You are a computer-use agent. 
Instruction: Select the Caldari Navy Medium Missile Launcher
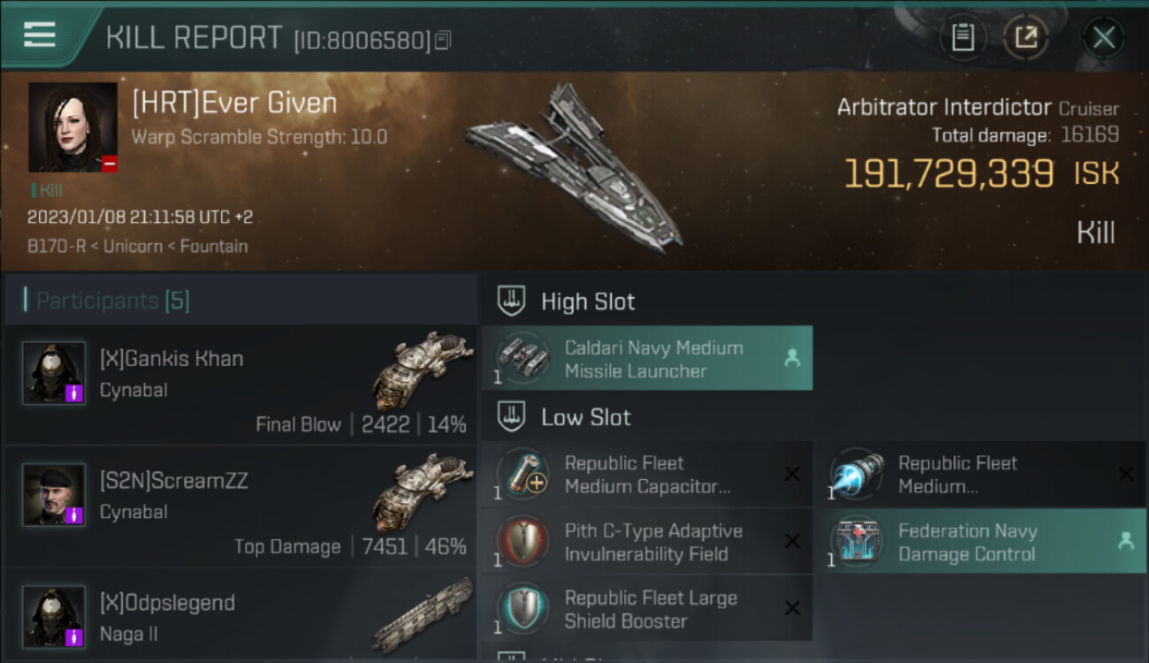click(x=647, y=358)
